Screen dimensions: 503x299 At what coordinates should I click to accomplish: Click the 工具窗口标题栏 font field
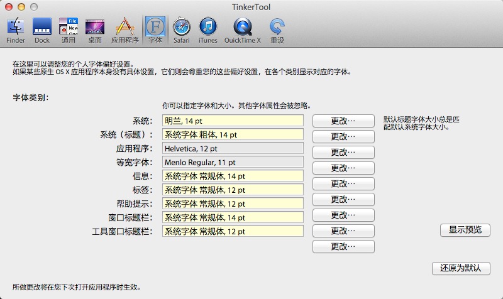(x=233, y=231)
